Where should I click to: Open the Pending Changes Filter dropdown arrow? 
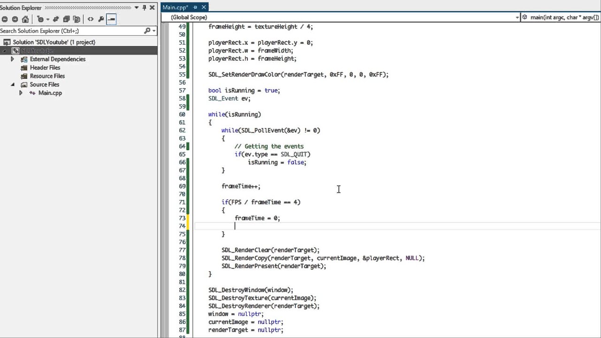pyautogui.click(x=47, y=19)
